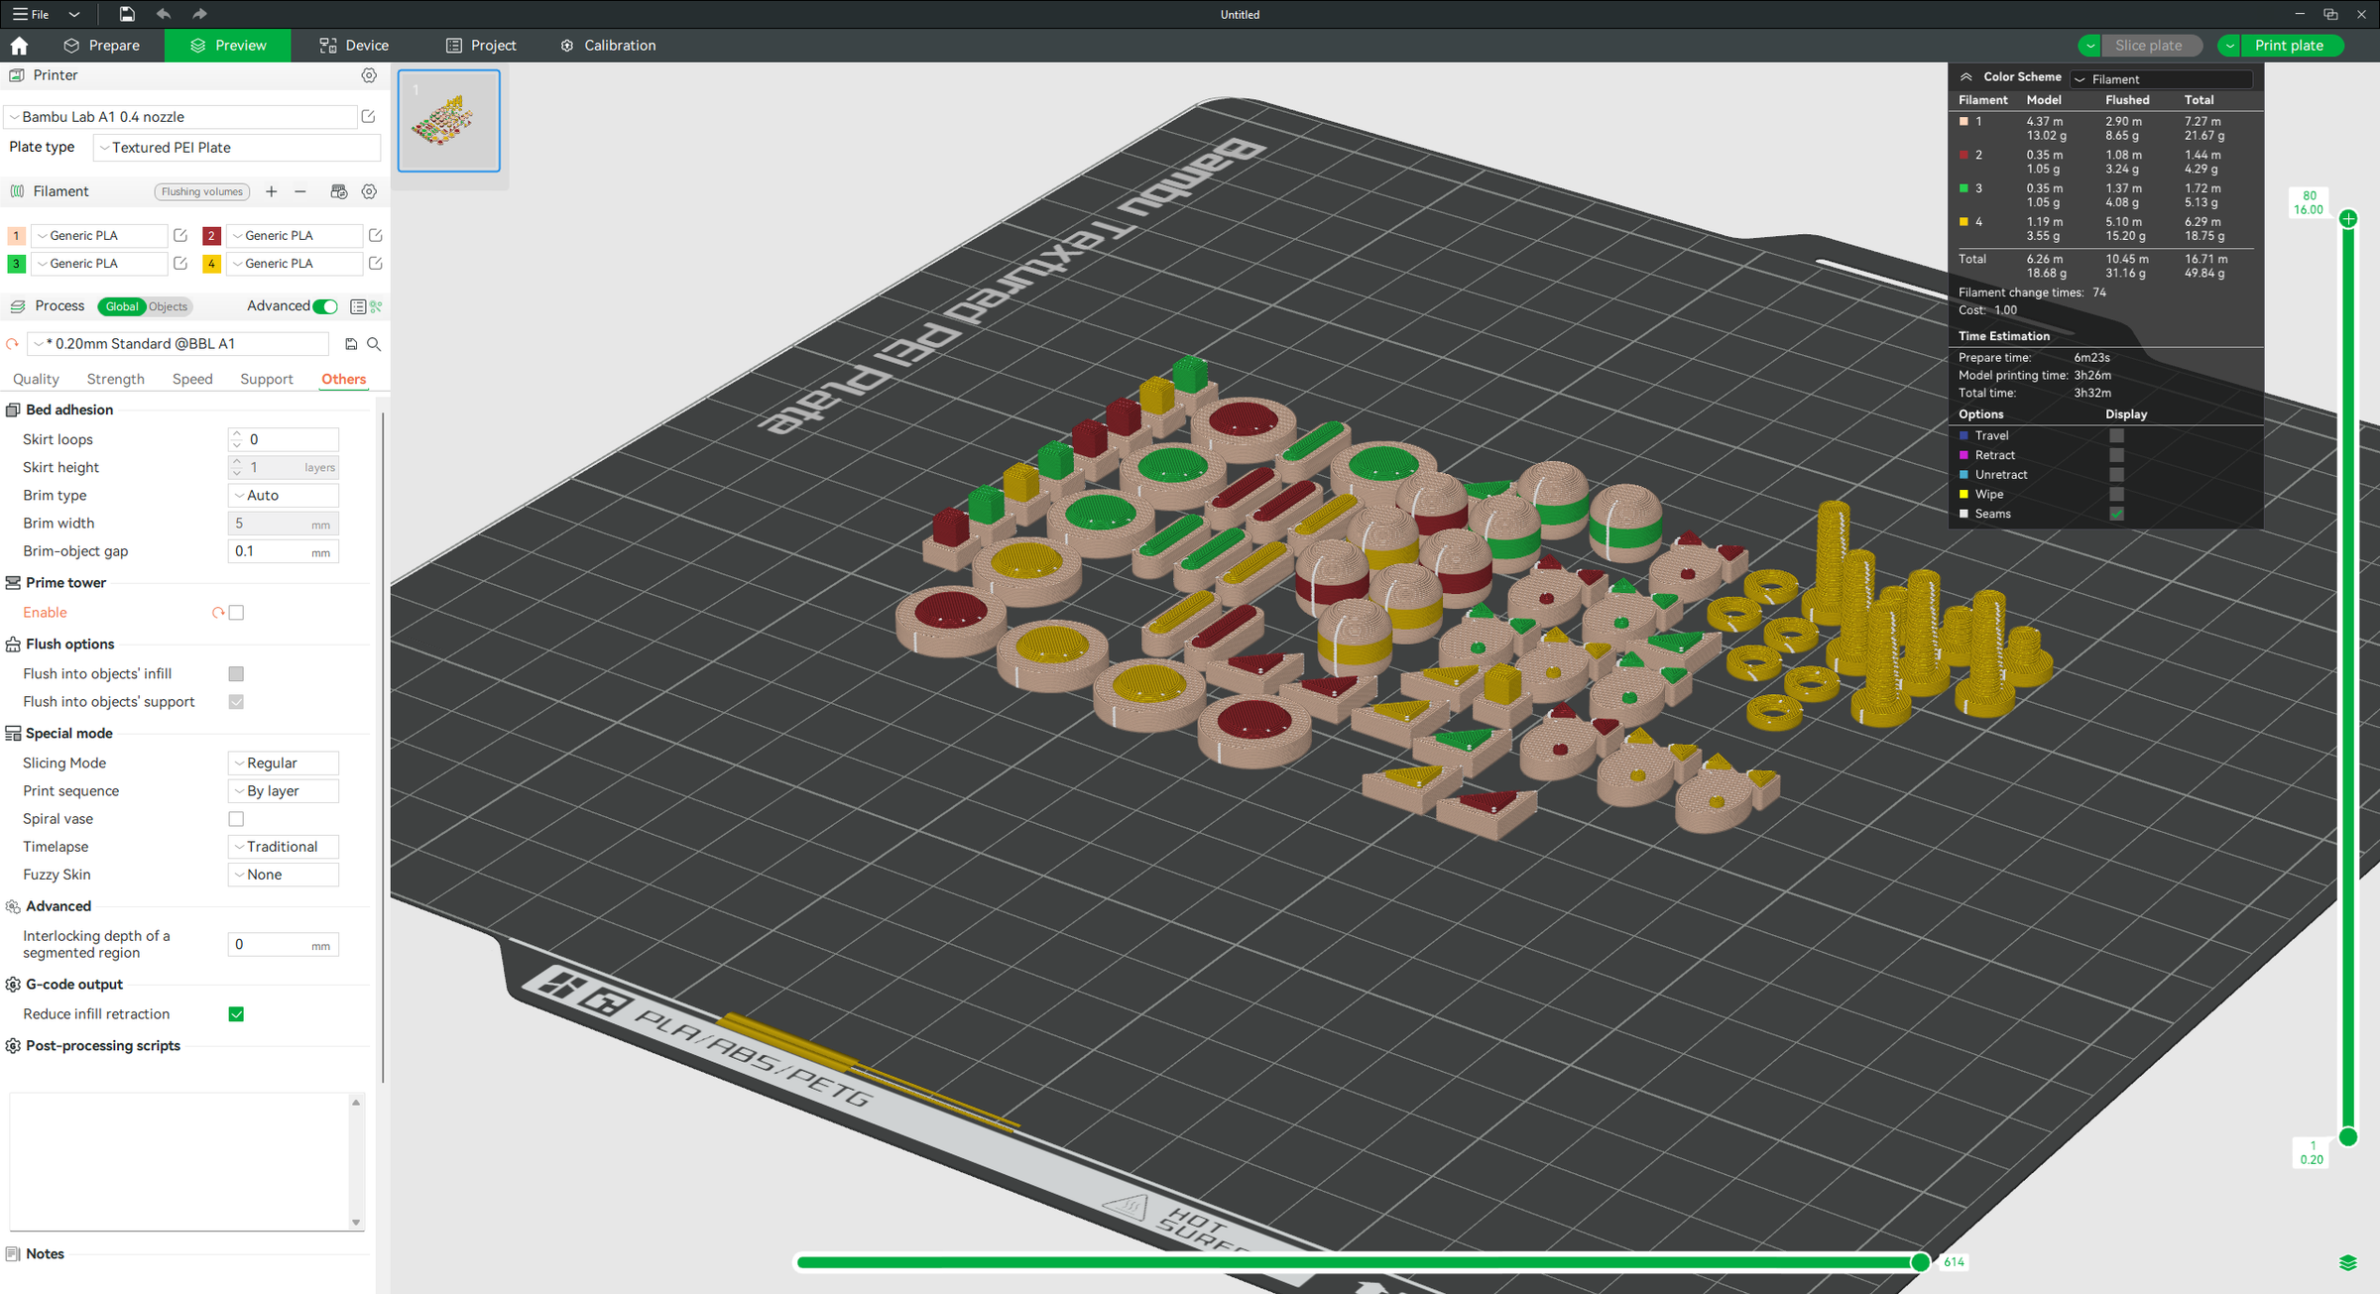Save process preset icon next to 0.20mm Standard

click(x=351, y=344)
